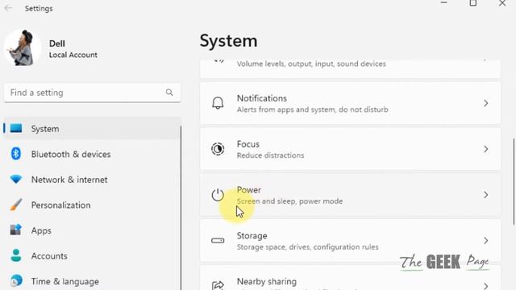The image size is (516, 290).
Task: Open the Notifications settings card
Action: point(350,103)
